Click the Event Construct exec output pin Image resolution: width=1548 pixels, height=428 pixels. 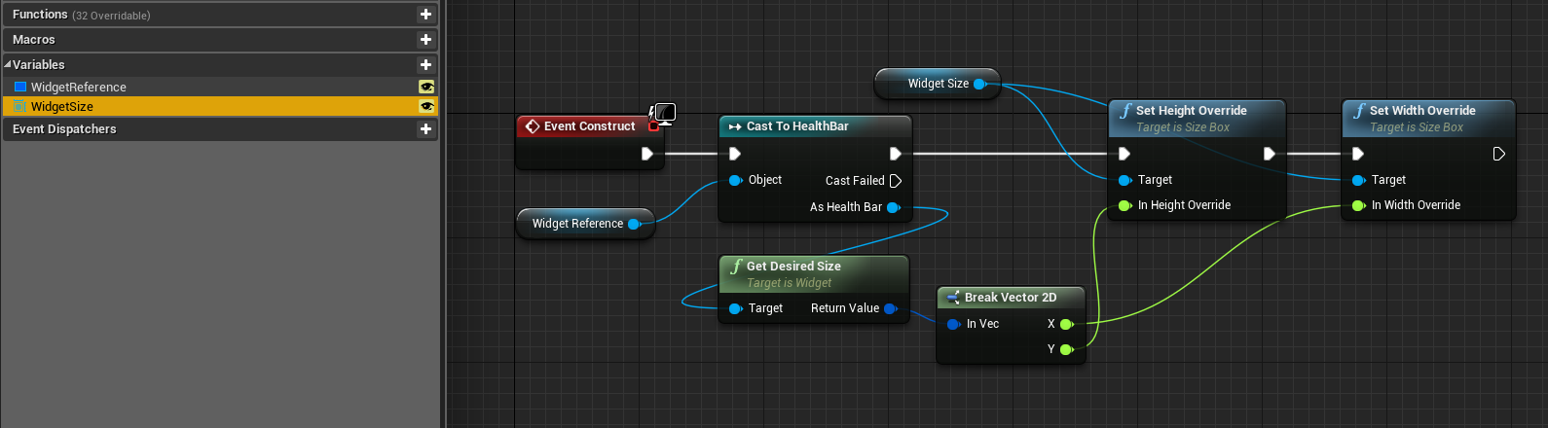click(647, 154)
